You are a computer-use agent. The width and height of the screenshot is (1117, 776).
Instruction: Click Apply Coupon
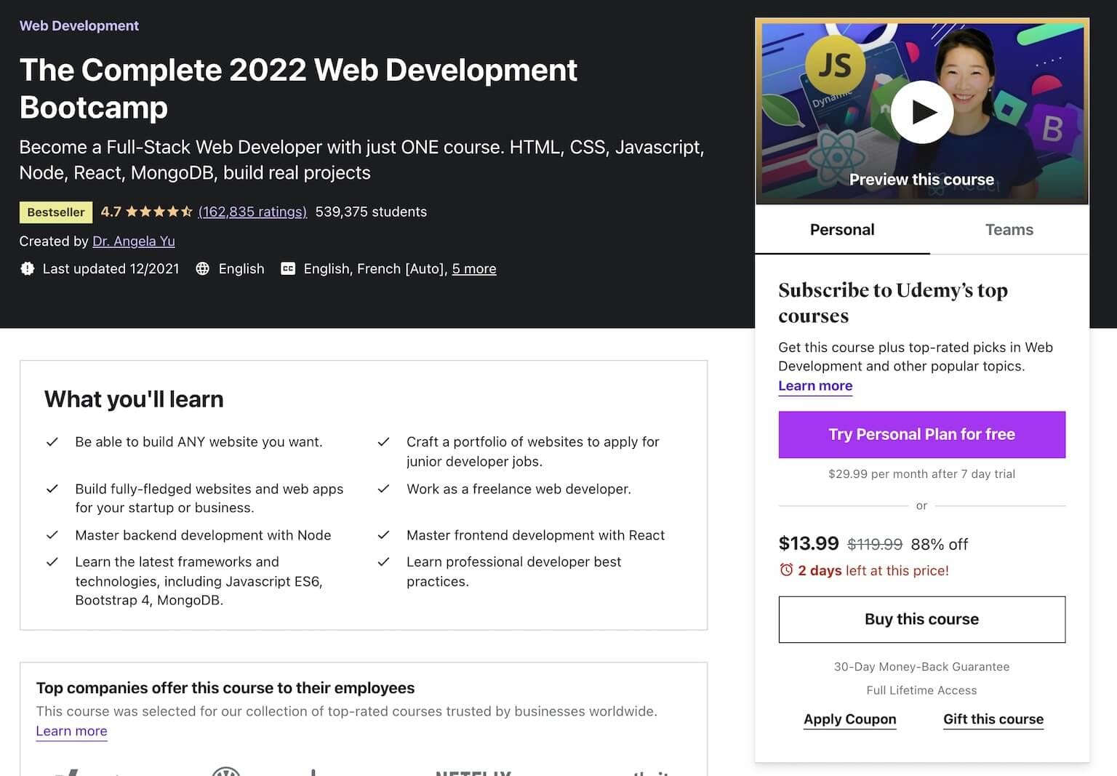click(849, 719)
